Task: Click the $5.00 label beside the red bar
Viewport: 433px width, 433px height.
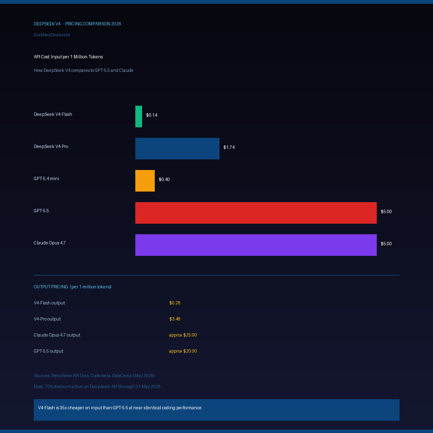Action: (x=386, y=211)
